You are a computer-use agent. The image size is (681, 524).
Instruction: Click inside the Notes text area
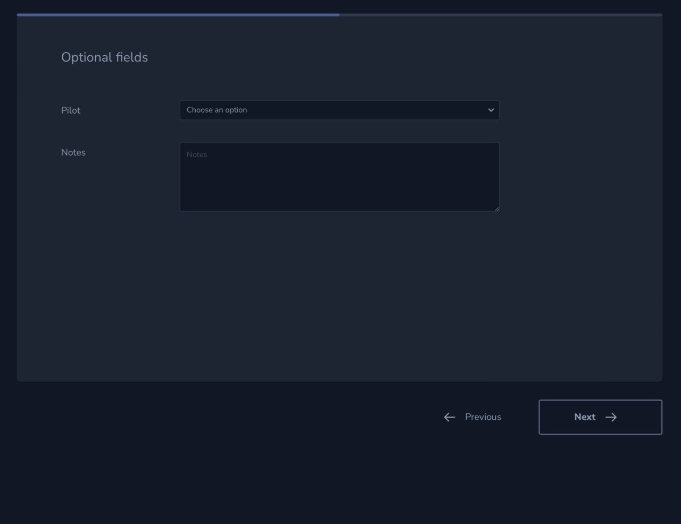(x=339, y=177)
